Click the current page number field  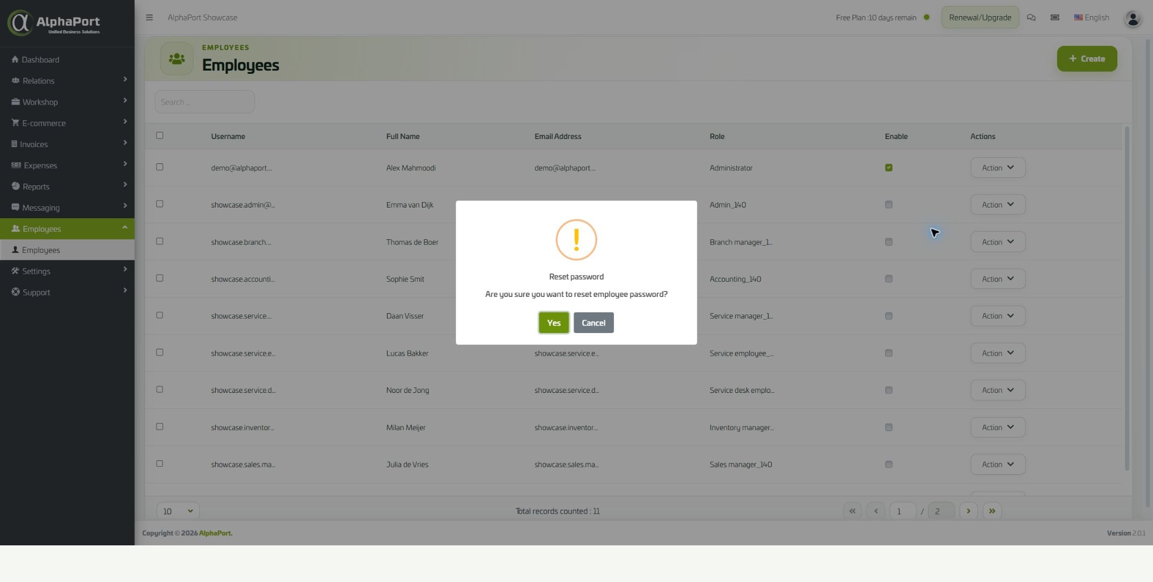tap(903, 511)
